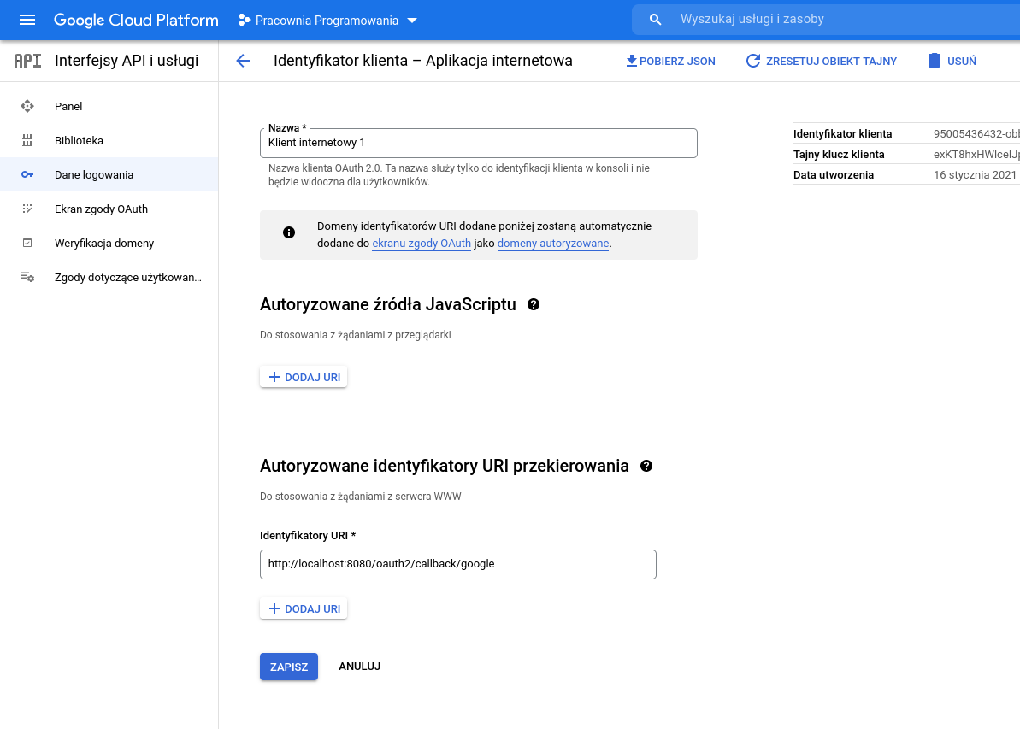Screen dimensions: 1020x729
Task: Click the Biblioteka library icon
Action: click(27, 140)
